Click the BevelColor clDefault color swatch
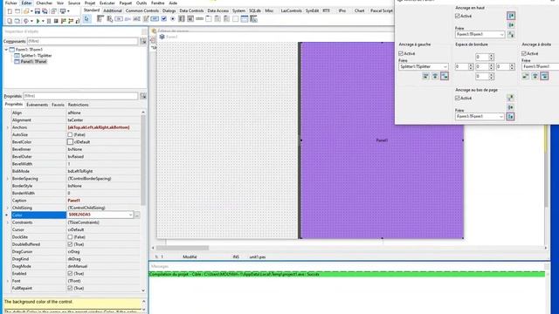This screenshot has height=314, width=559. click(70, 141)
